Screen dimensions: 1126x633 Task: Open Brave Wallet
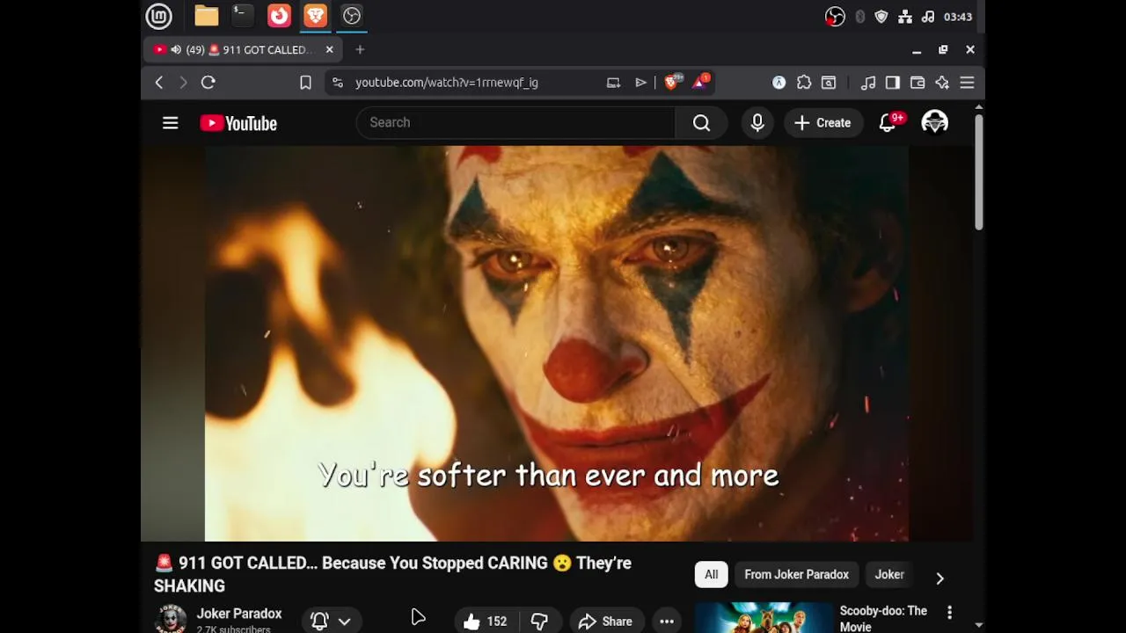tap(918, 83)
